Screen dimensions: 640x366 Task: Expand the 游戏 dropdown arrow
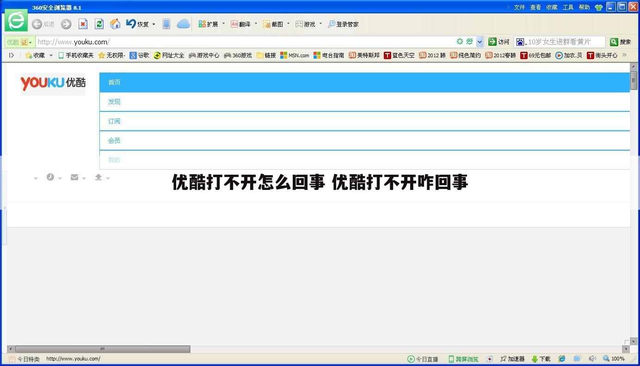pyautogui.click(x=320, y=24)
